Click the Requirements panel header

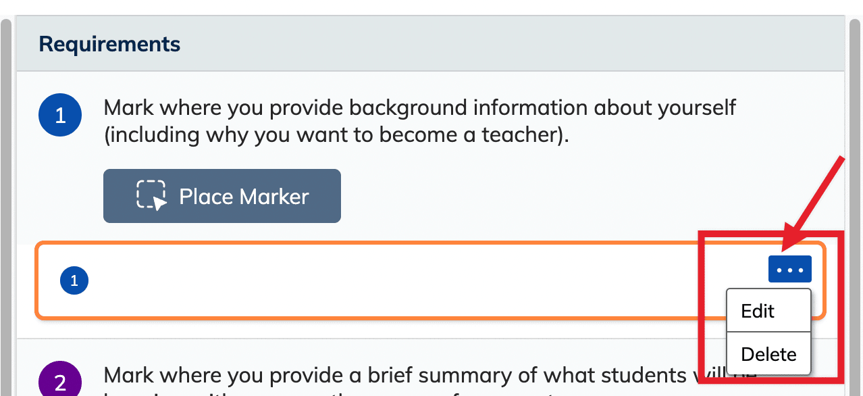point(430,44)
